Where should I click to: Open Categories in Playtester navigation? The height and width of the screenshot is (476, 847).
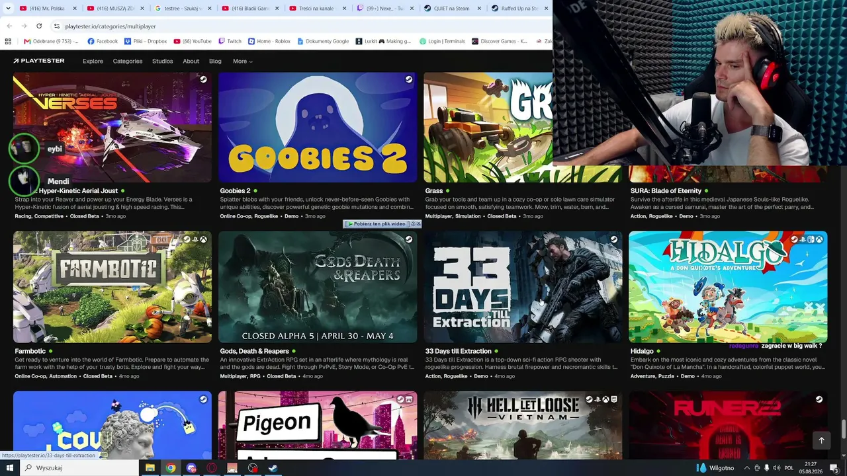128,61
